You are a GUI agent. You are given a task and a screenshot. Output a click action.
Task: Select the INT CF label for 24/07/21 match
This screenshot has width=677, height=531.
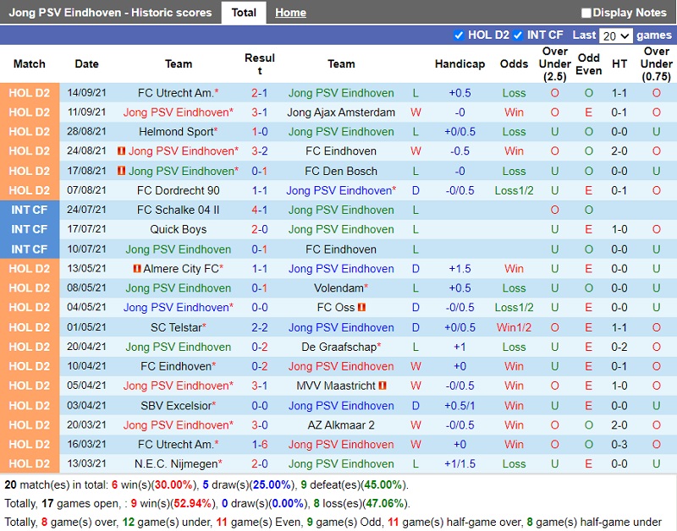coord(30,210)
